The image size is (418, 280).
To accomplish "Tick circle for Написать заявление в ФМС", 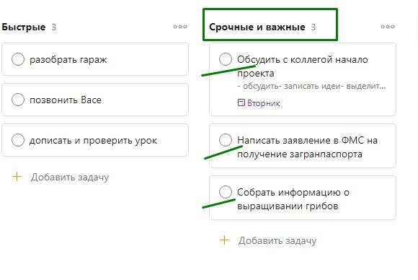I will (226, 140).
